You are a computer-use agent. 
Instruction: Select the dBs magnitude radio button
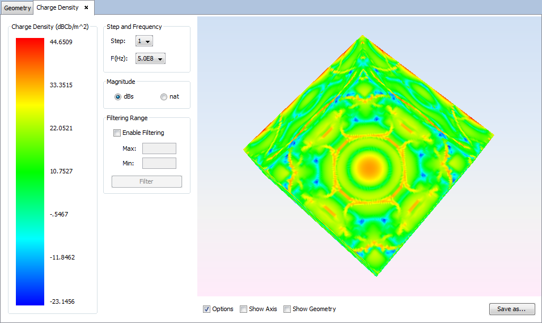click(118, 96)
